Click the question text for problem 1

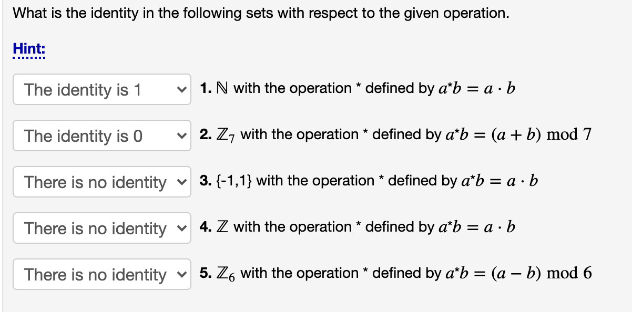tap(358, 88)
